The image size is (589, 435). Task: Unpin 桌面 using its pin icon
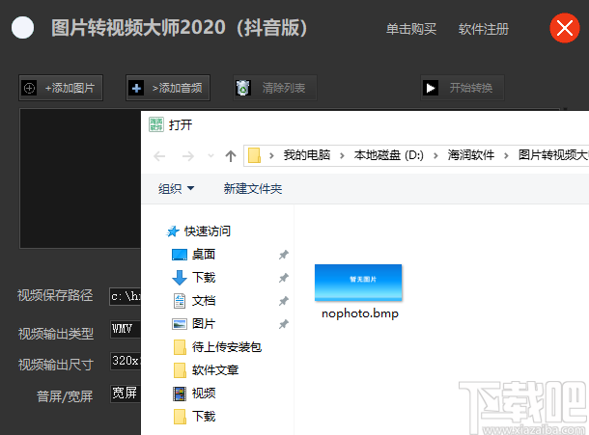click(284, 255)
